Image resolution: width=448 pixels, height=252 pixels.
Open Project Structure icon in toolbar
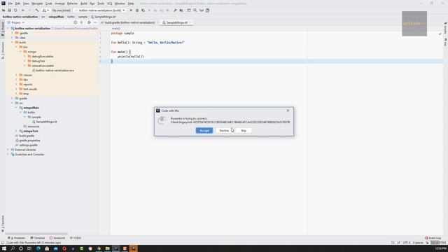coord(181,10)
